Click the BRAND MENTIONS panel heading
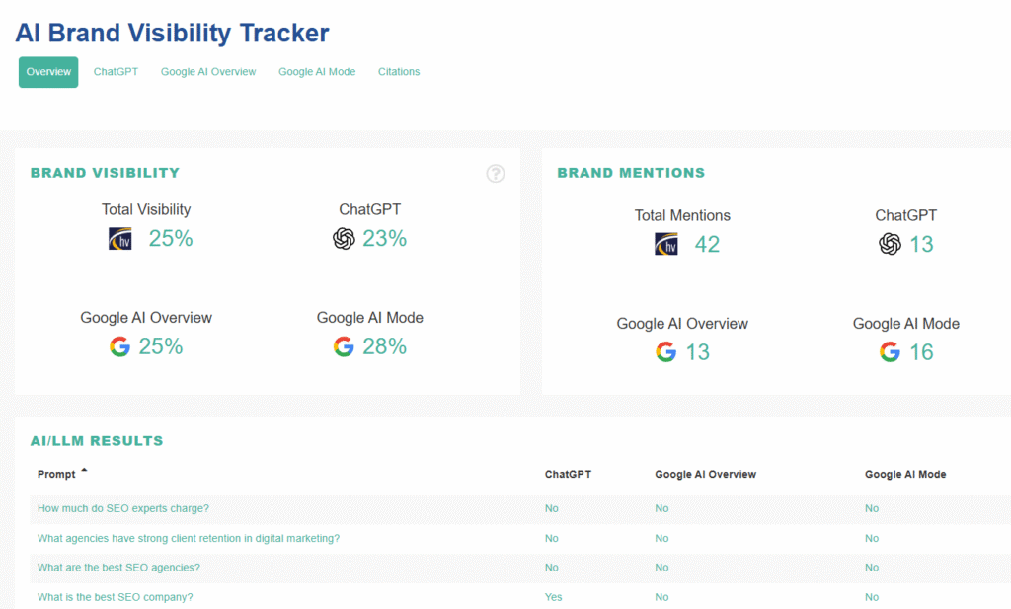The width and height of the screenshot is (1011, 609). [x=631, y=173]
